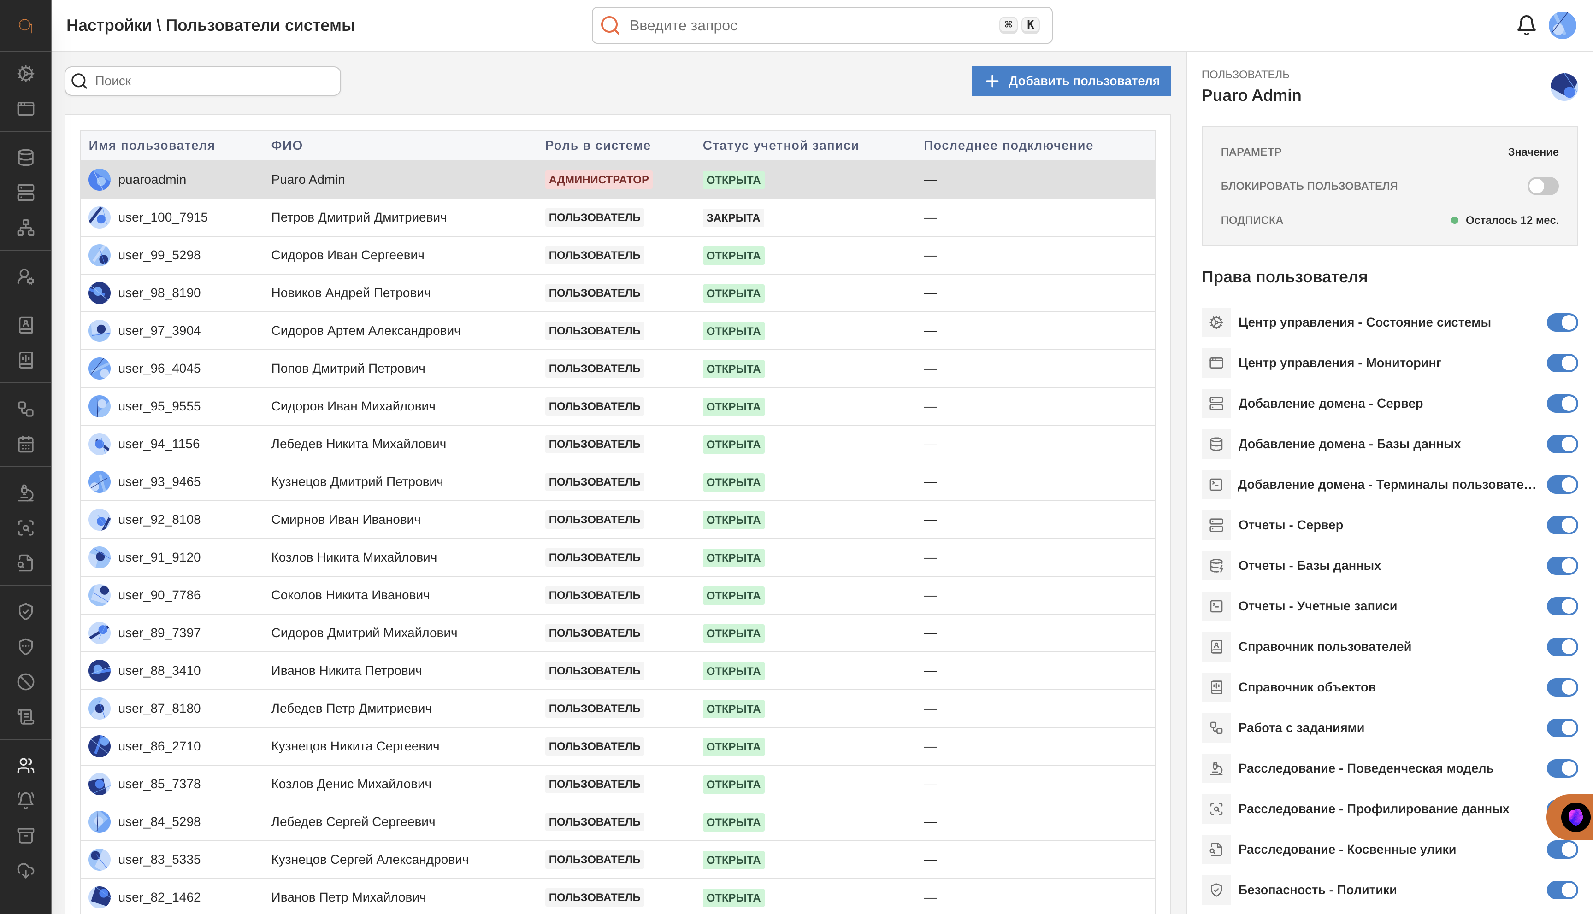The width and height of the screenshot is (1593, 914).
Task: Disable Центр управления - Мониторинг permission
Action: [x=1562, y=363]
